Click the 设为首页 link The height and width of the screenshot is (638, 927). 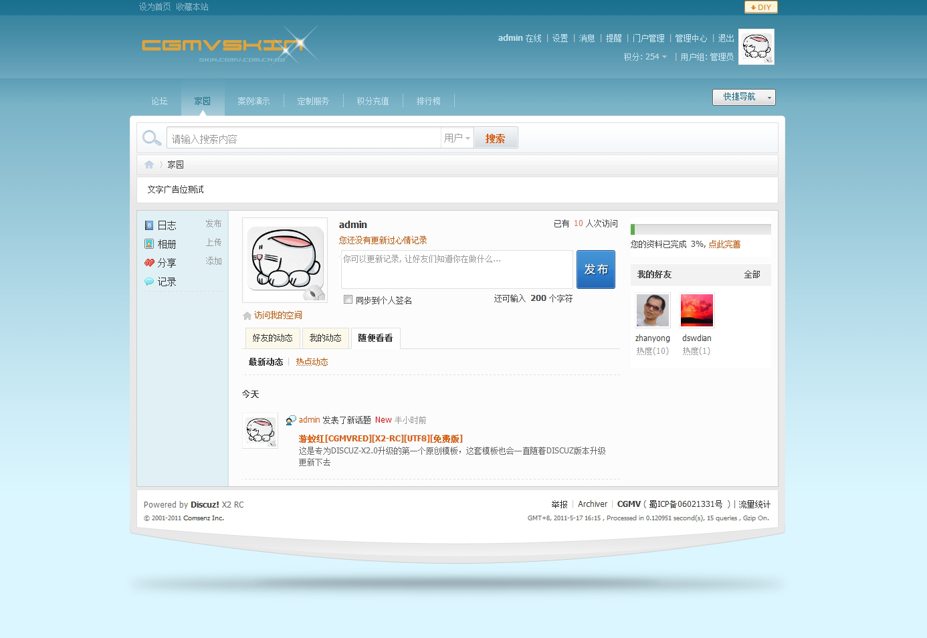click(x=154, y=7)
